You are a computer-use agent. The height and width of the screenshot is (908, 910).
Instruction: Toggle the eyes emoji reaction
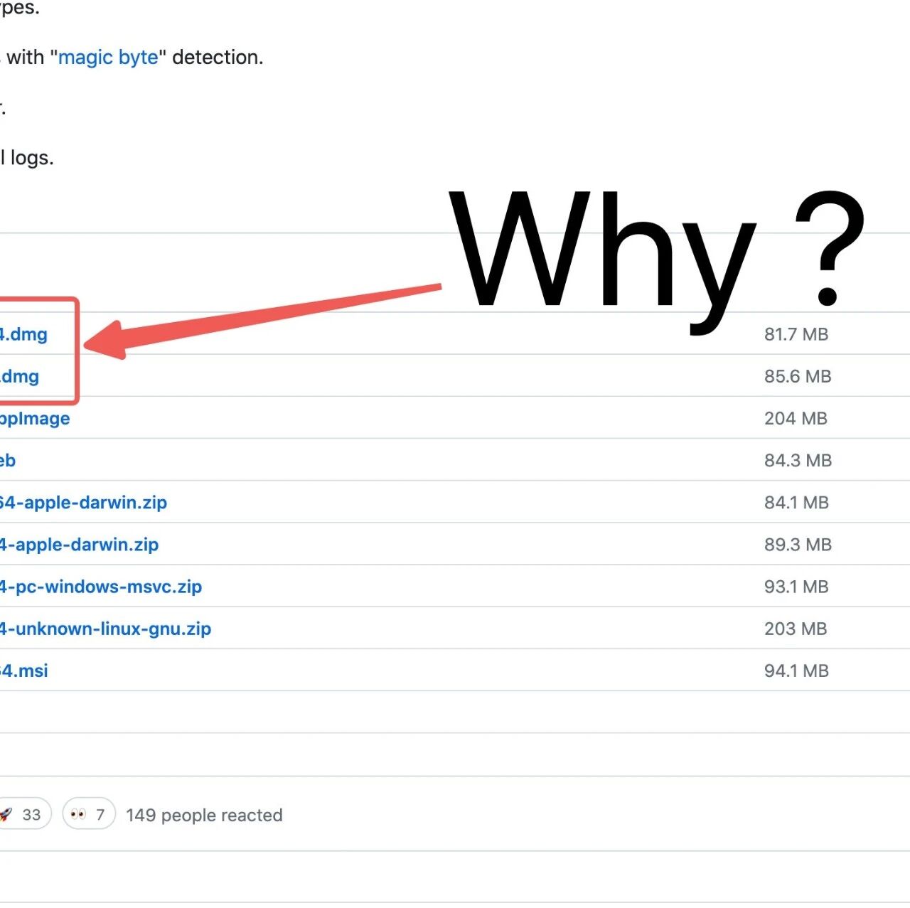pos(89,815)
